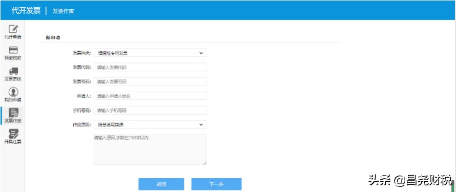Select the 发票作废 sidebar icon
This screenshot has height=192, width=458.
click(x=13, y=113)
